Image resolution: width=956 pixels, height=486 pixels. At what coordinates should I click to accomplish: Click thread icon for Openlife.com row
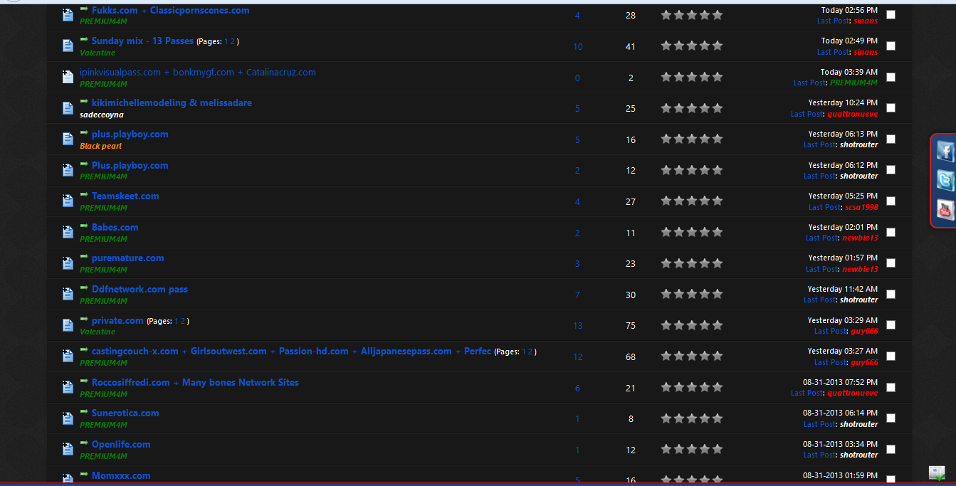point(68,450)
